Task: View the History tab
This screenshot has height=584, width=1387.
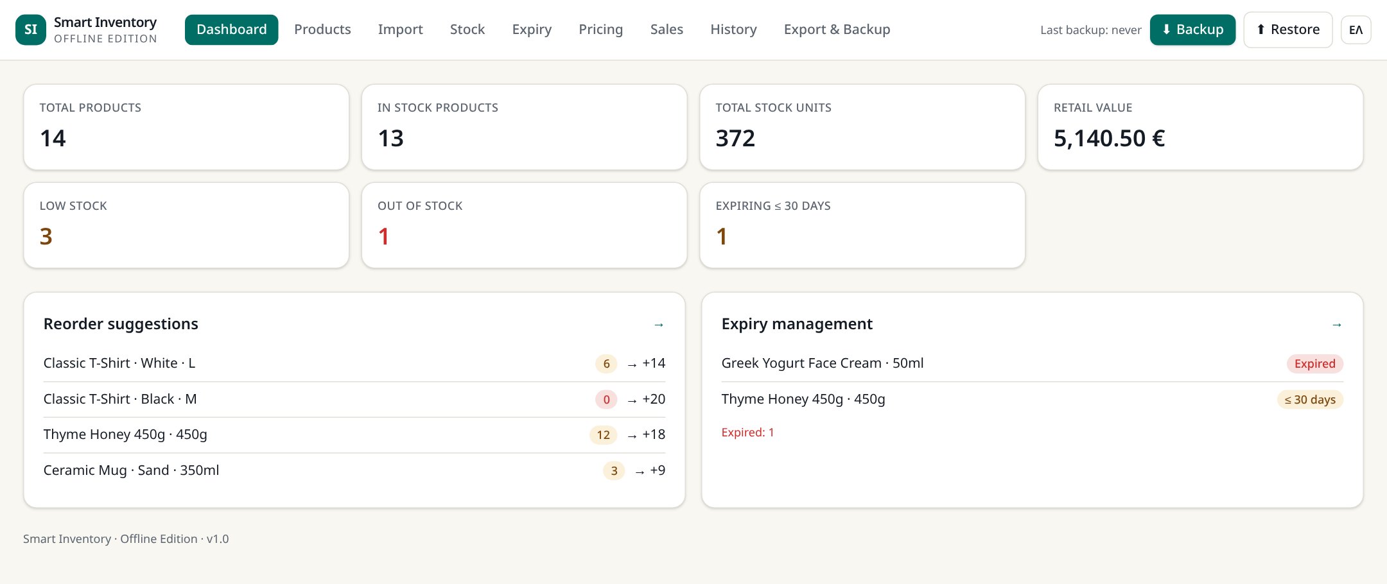Action: pos(733,30)
